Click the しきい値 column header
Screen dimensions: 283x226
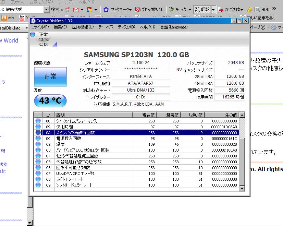tap(193, 115)
